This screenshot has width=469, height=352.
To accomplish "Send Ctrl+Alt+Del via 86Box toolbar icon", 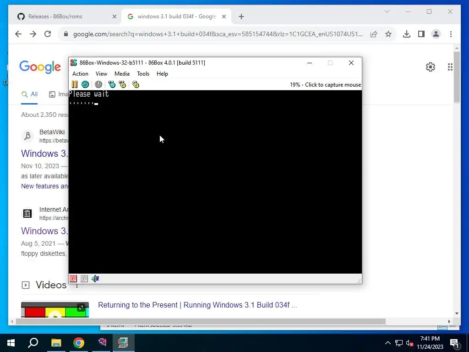I will point(112,84).
